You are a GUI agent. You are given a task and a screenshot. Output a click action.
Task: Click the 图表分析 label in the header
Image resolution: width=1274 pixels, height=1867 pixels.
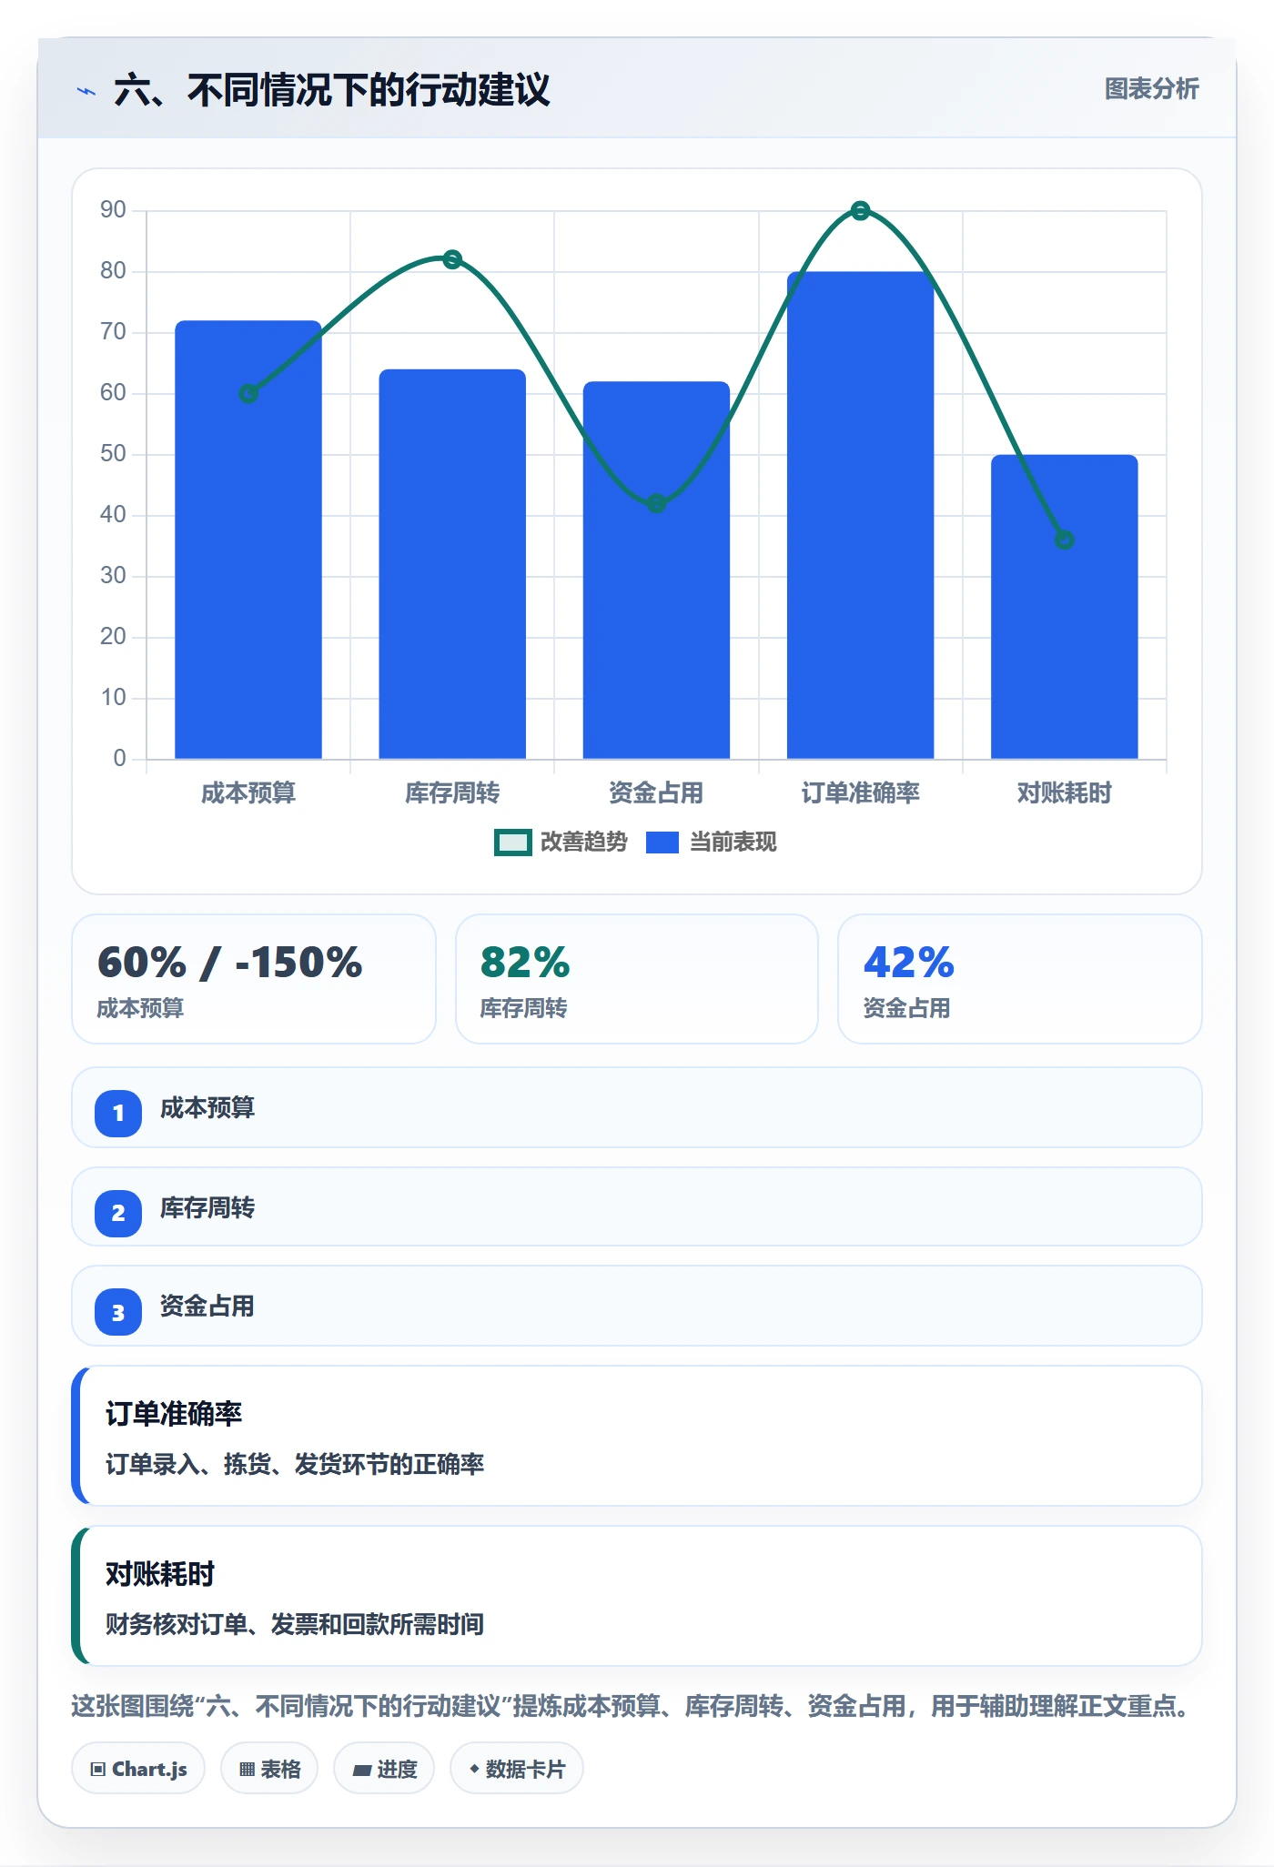coord(1151,89)
